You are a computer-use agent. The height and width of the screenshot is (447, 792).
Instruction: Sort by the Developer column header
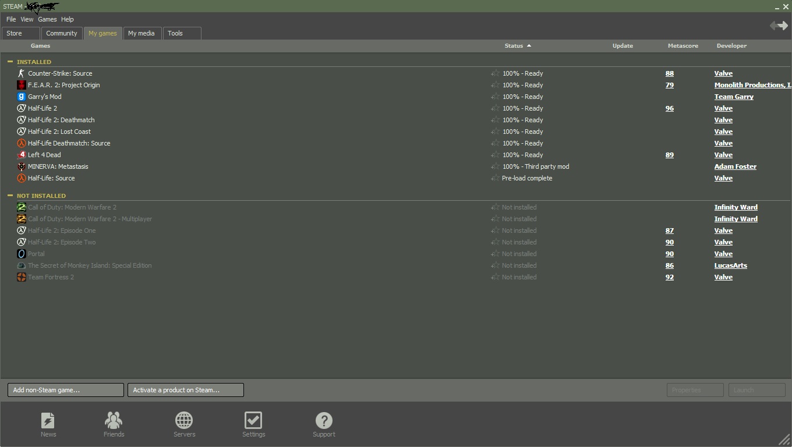pyautogui.click(x=731, y=45)
